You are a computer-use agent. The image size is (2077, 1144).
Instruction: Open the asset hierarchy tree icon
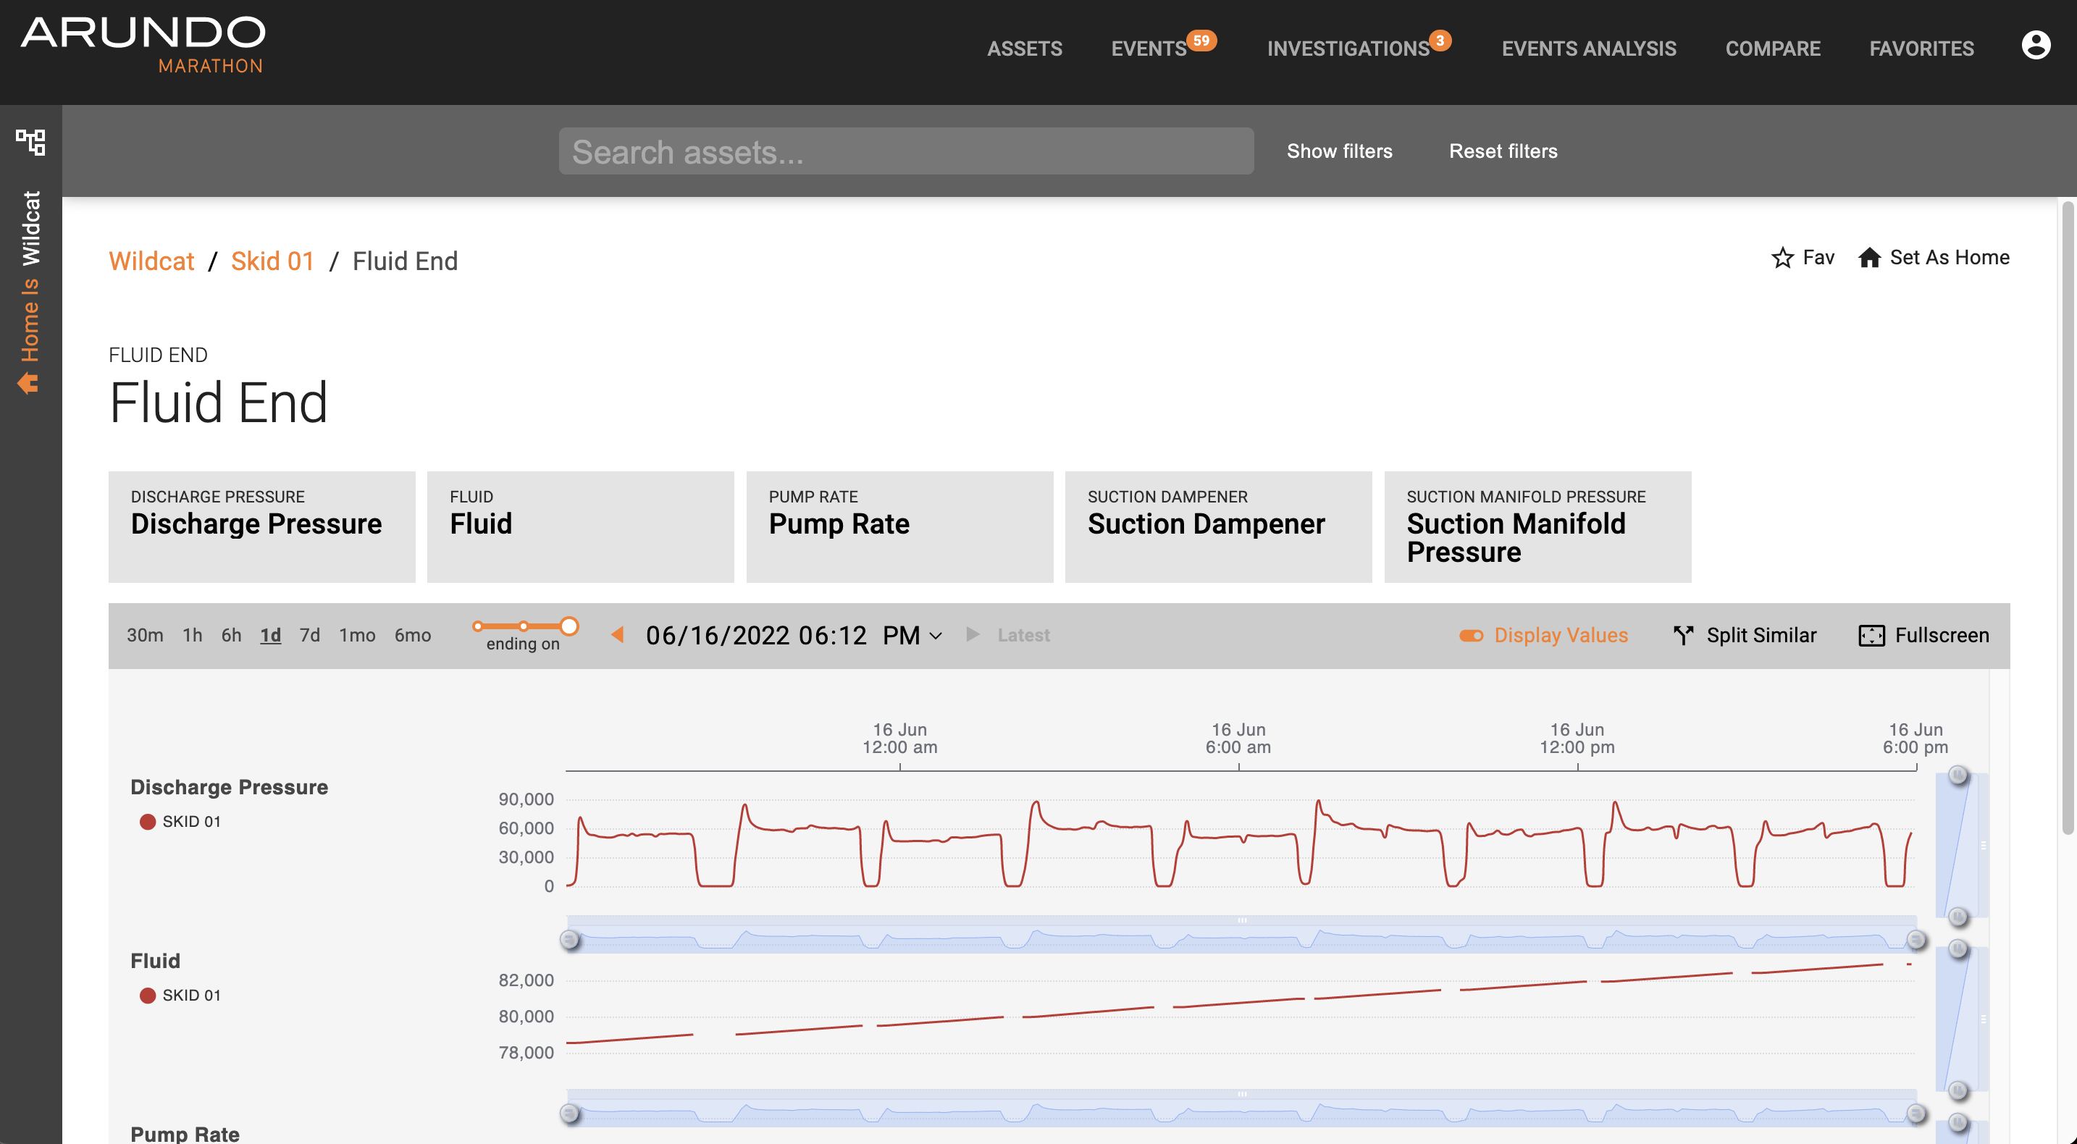point(30,142)
